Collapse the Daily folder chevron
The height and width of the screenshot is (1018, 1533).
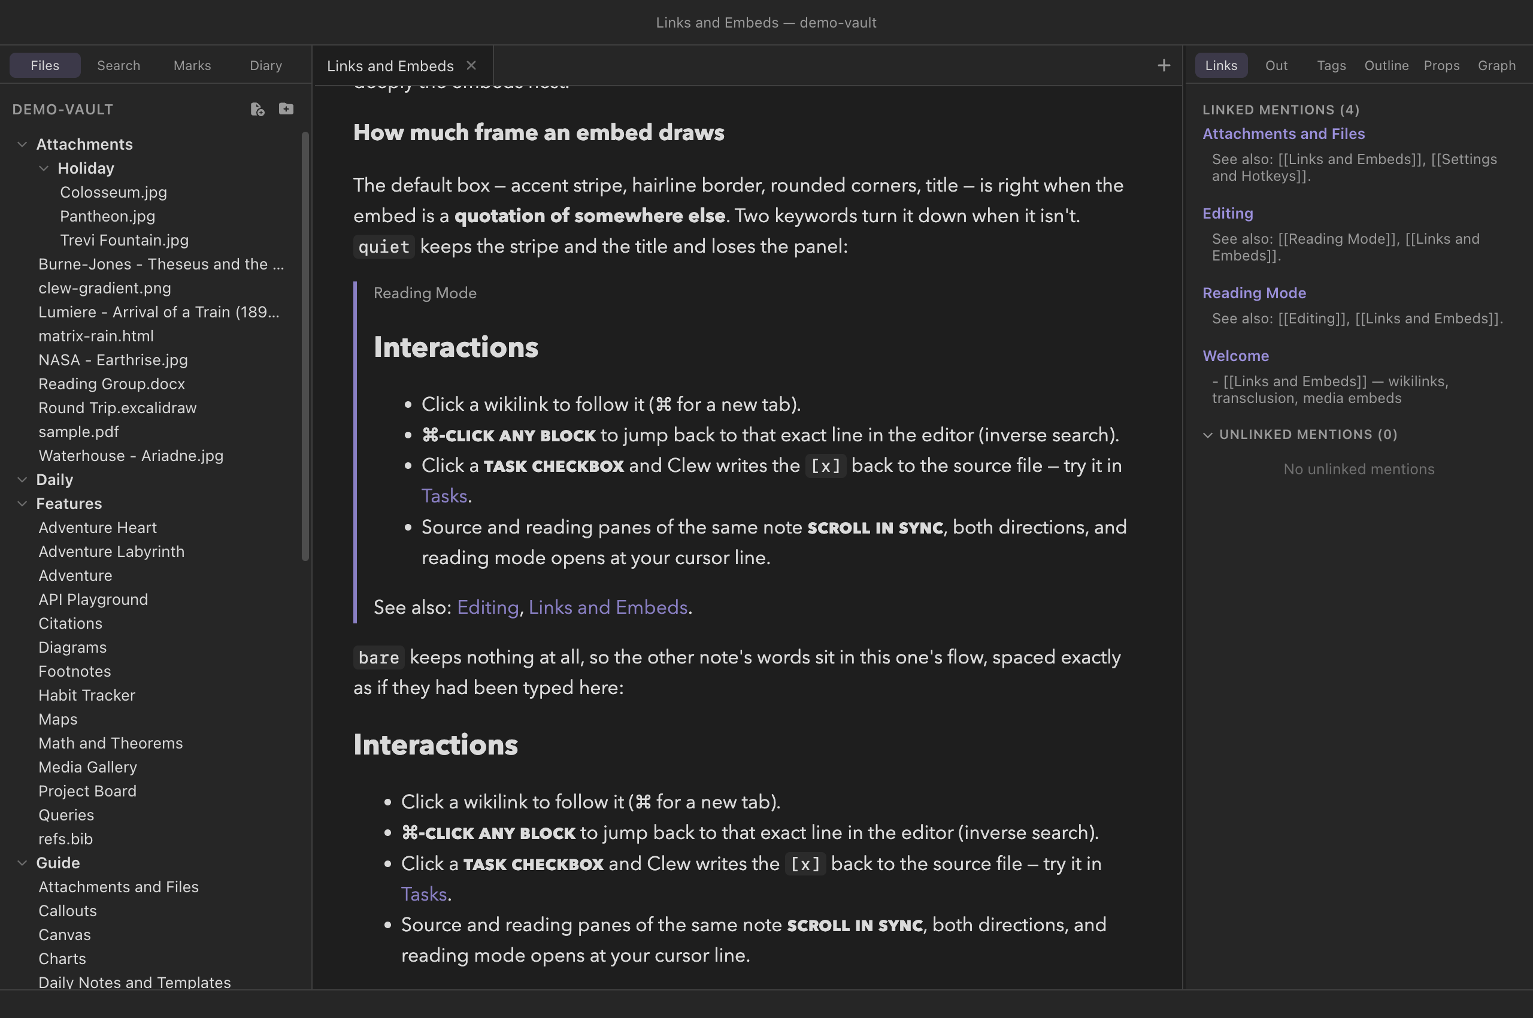(22, 480)
